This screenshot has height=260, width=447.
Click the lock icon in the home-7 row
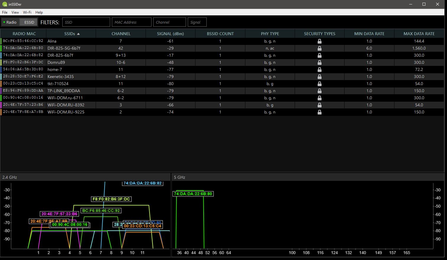click(x=319, y=69)
